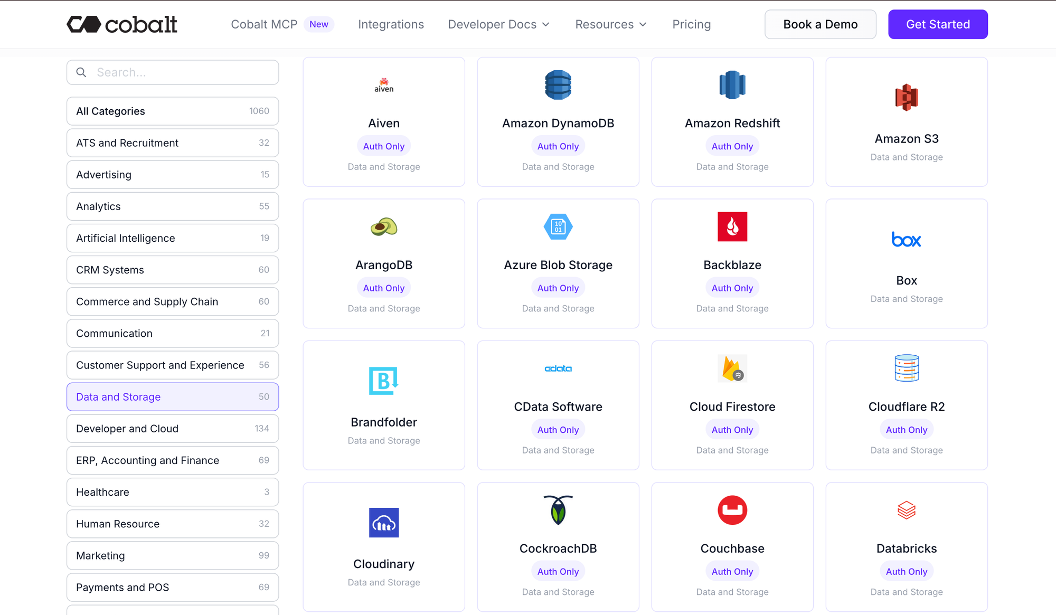Click the Backblaze flame icon

pyautogui.click(x=732, y=226)
